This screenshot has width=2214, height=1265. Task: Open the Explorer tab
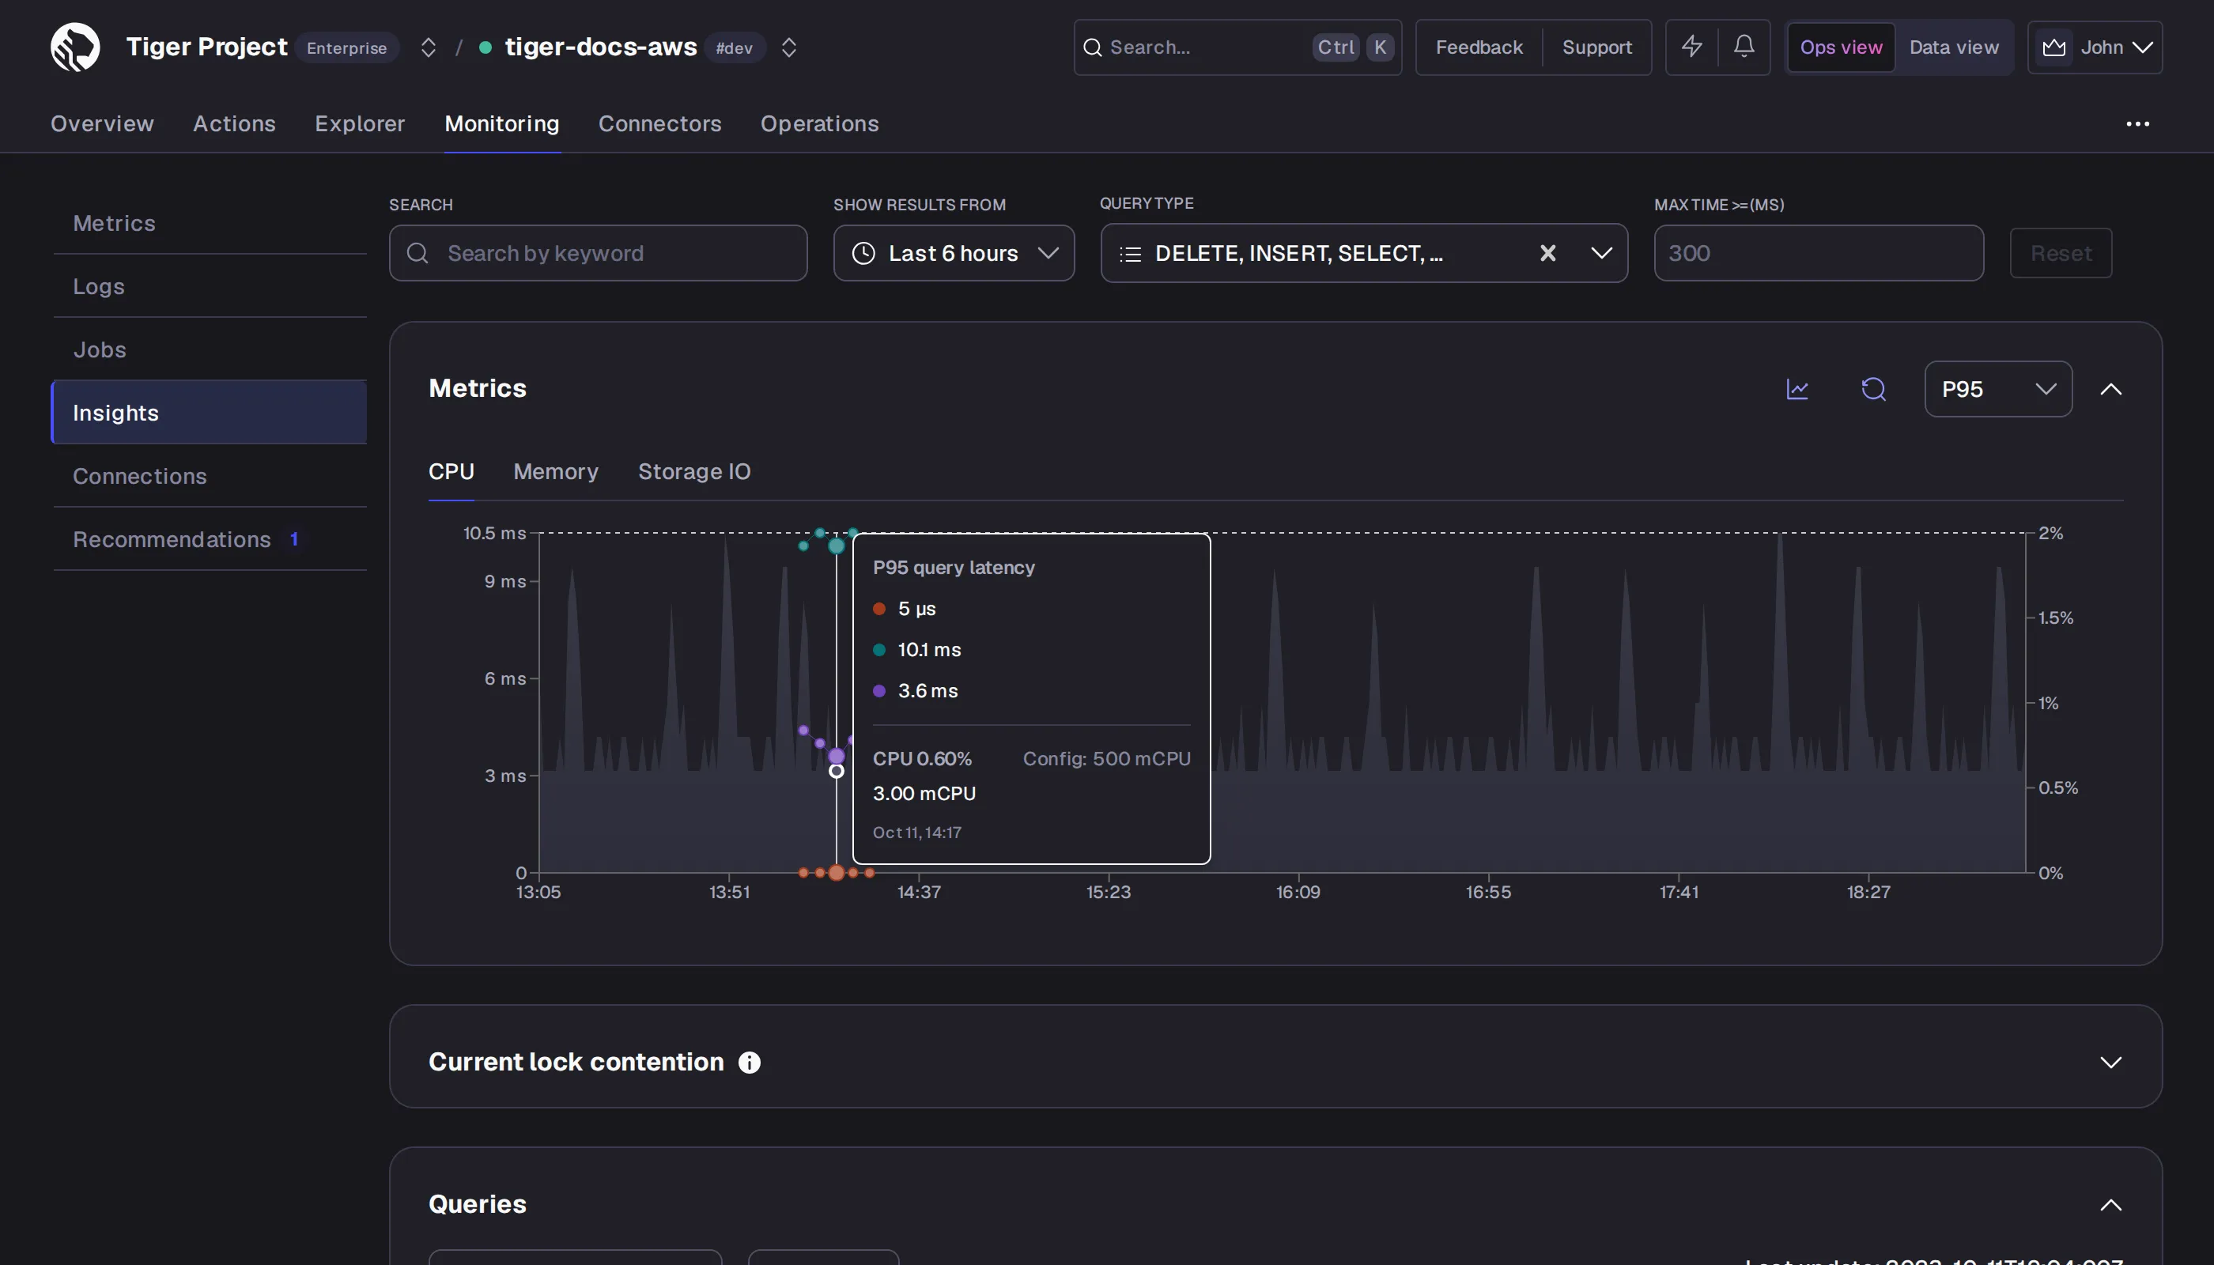coord(359,123)
